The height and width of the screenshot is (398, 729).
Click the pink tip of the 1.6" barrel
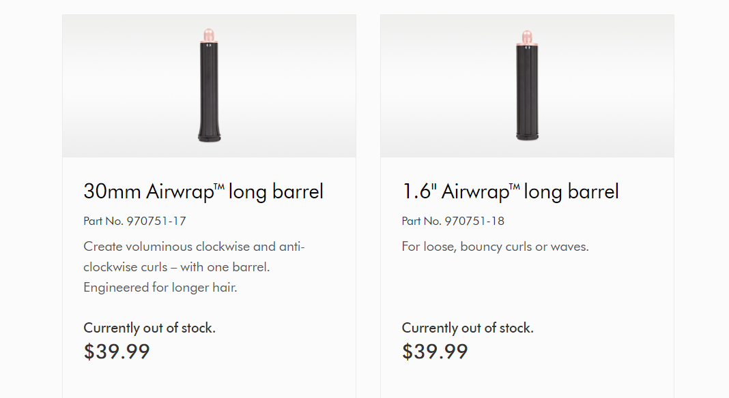point(527,36)
